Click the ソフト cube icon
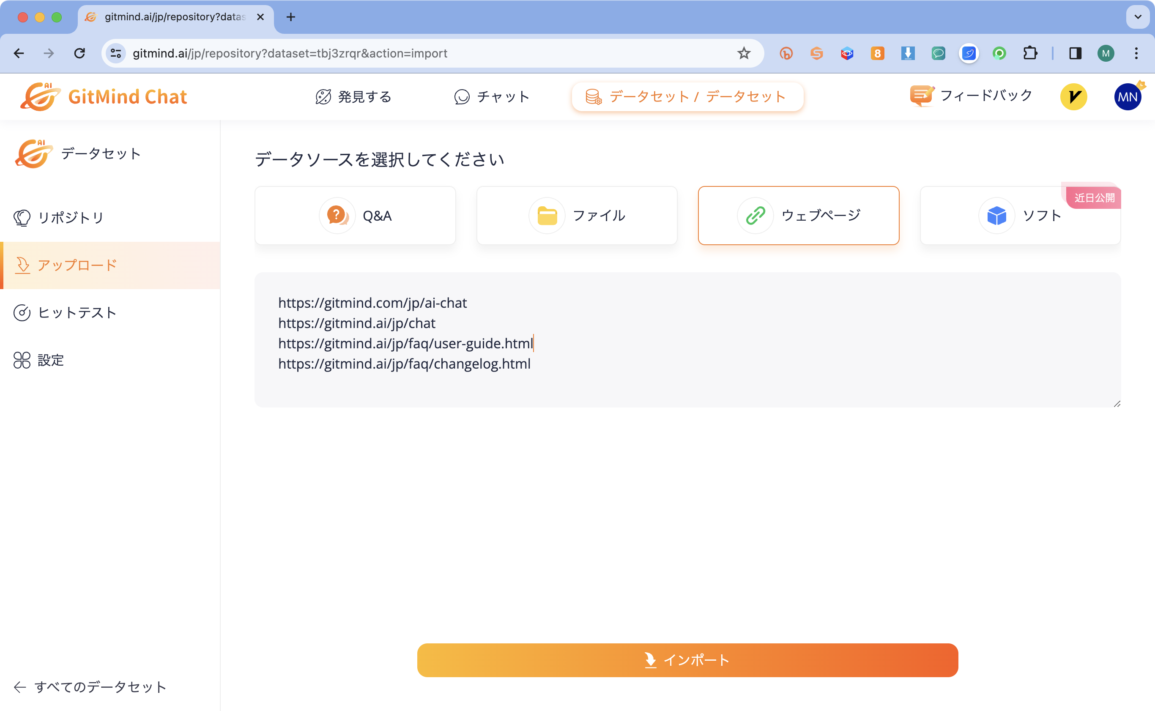The width and height of the screenshot is (1155, 711). [x=996, y=215]
